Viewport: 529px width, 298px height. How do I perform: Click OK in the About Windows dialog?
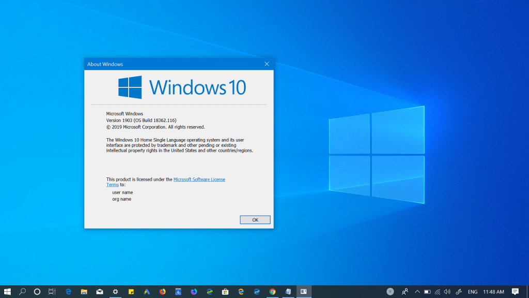255,219
